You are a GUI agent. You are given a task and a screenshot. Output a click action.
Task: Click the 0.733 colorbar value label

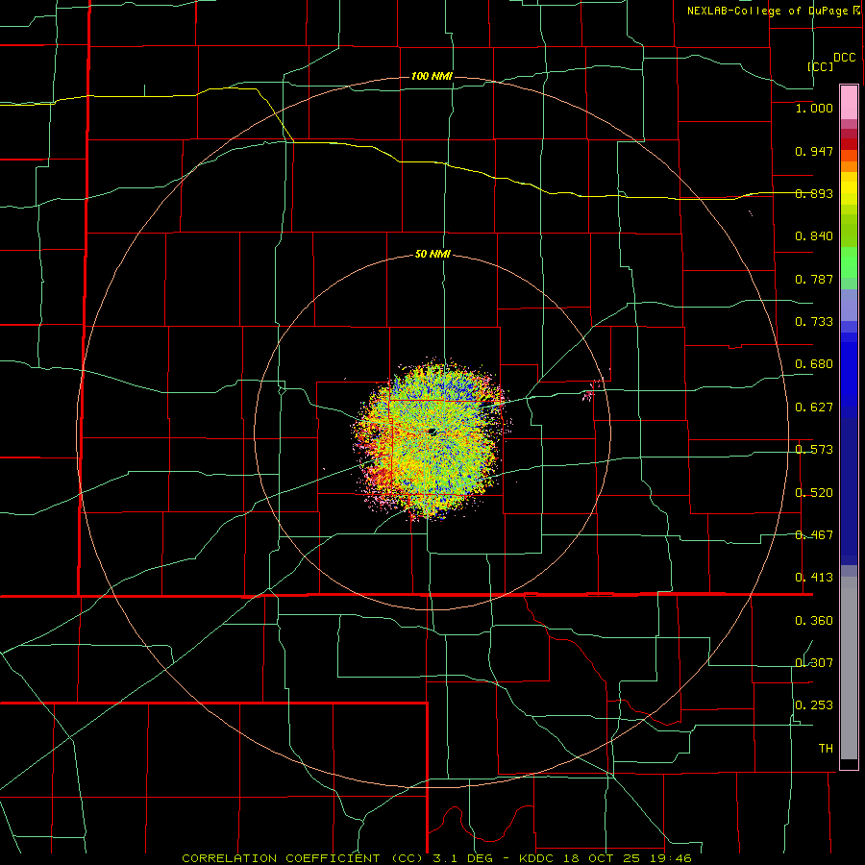814,322
